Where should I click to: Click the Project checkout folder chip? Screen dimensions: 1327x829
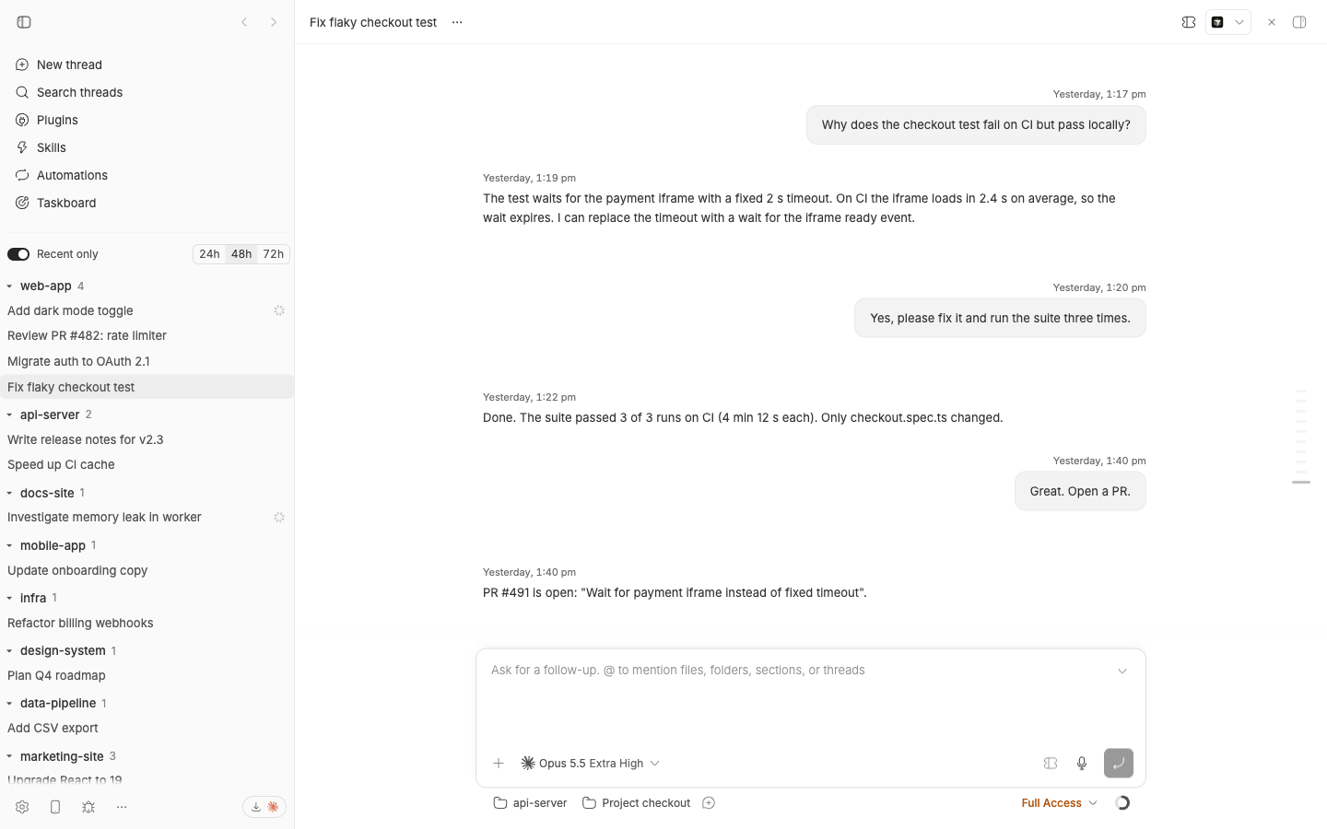(x=637, y=803)
